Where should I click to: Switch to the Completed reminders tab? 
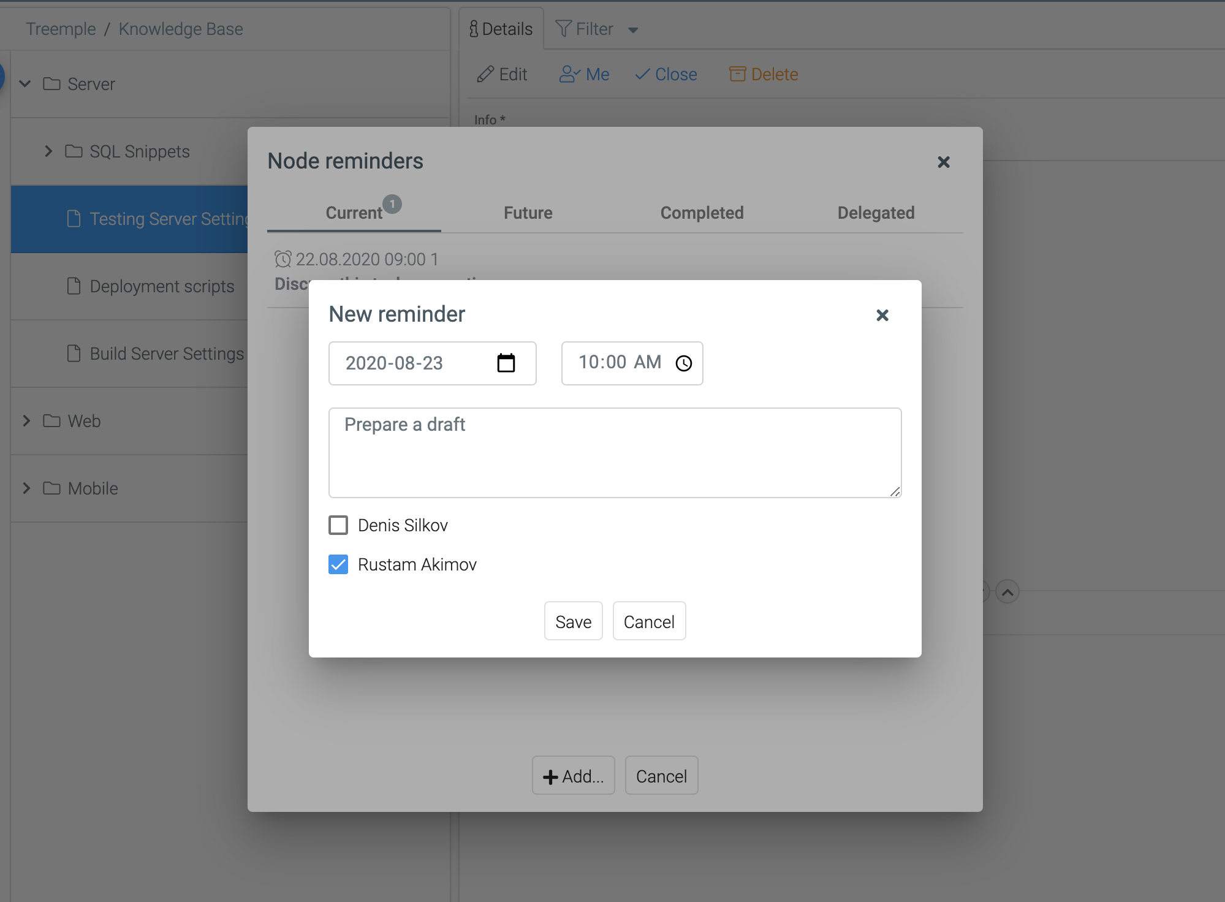702,213
